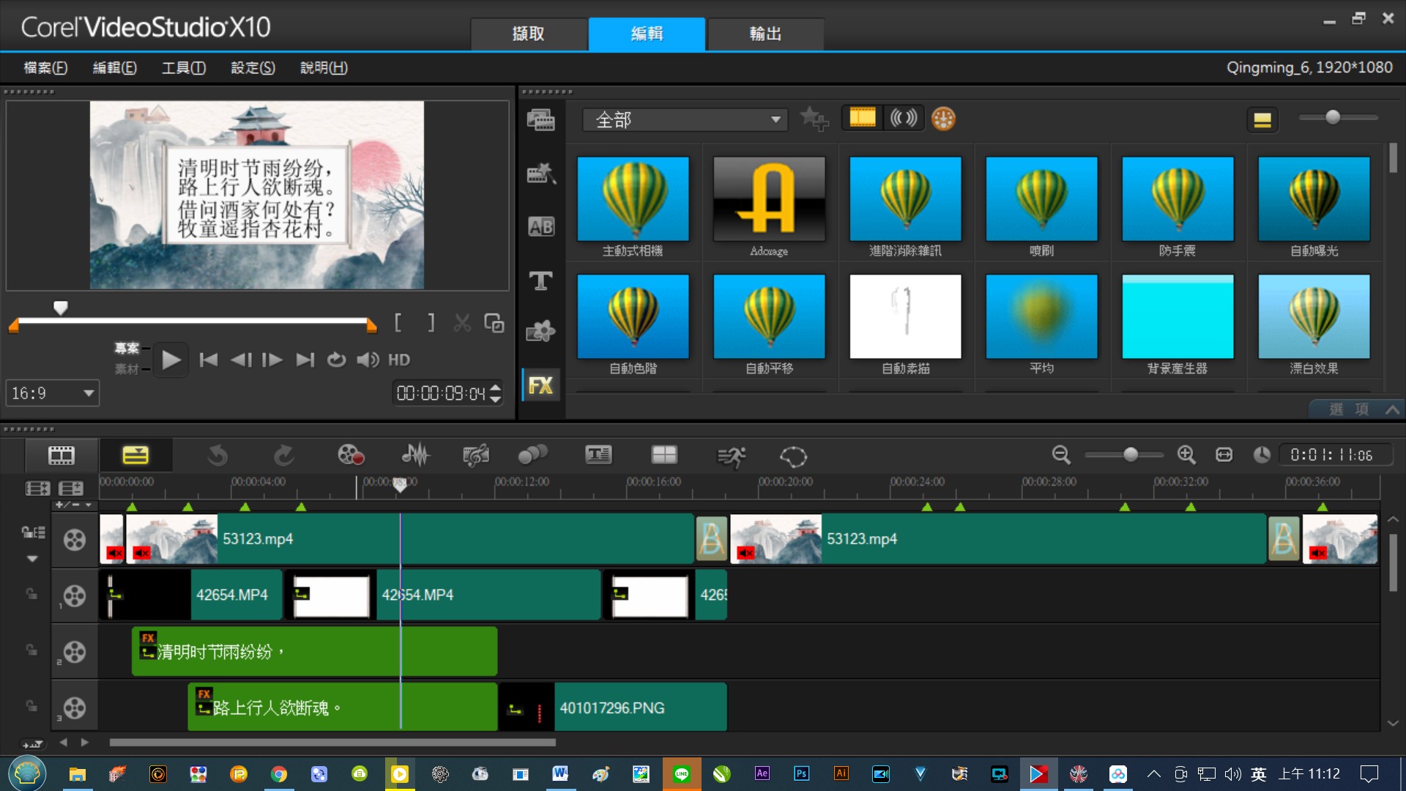Add filter to favorites star icon
Viewport: 1406px width, 791px height.
pyautogui.click(x=814, y=119)
